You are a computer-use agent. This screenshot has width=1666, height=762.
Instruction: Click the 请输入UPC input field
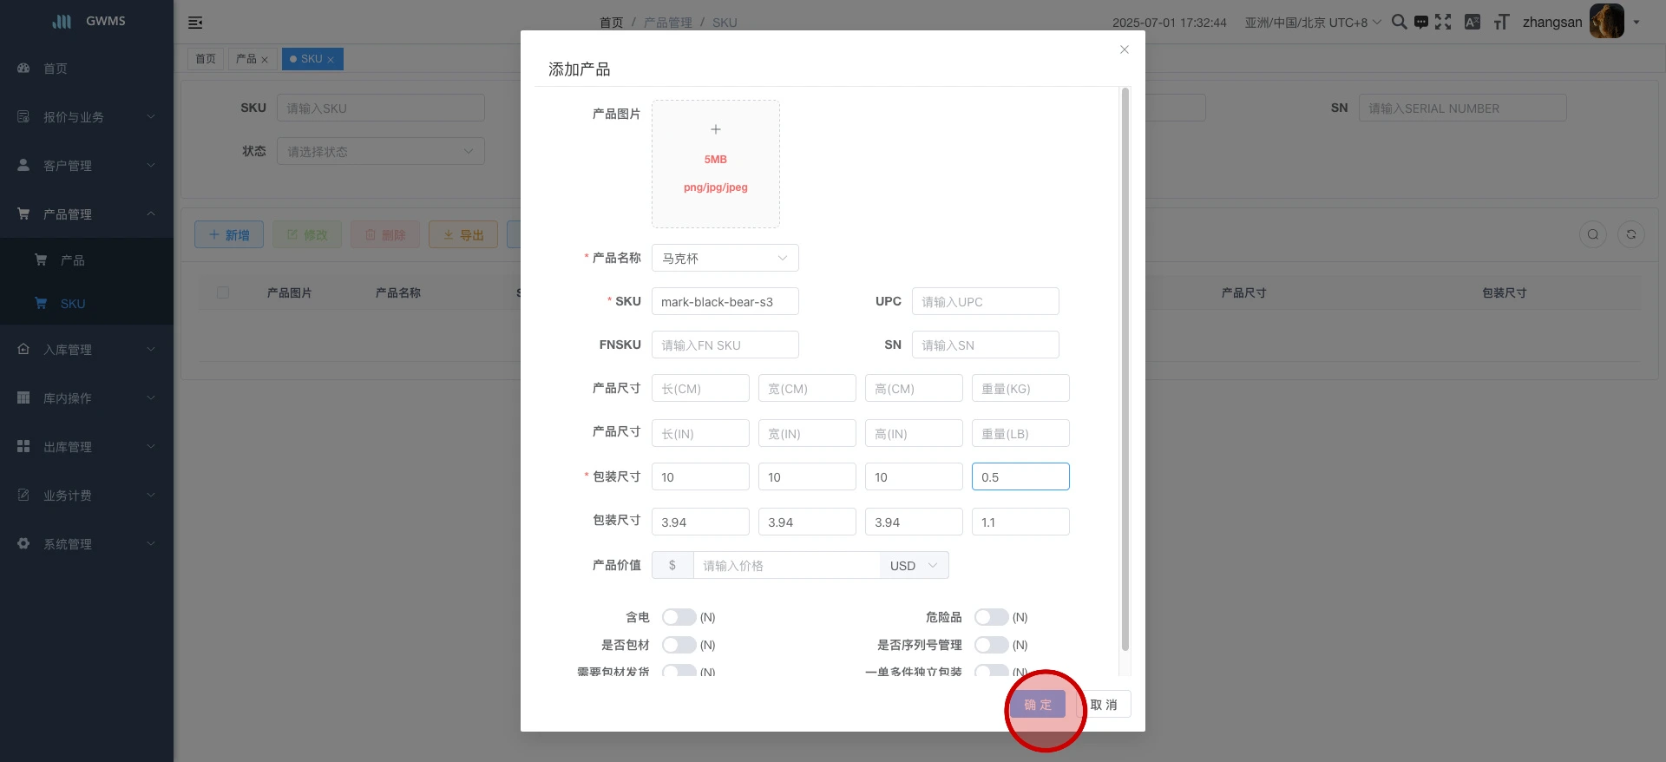(x=985, y=301)
